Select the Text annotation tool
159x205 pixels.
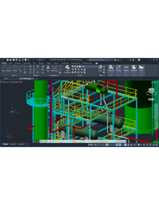click(48, 68)
